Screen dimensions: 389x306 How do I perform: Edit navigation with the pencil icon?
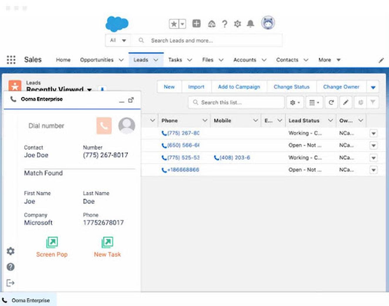[381, 60]
